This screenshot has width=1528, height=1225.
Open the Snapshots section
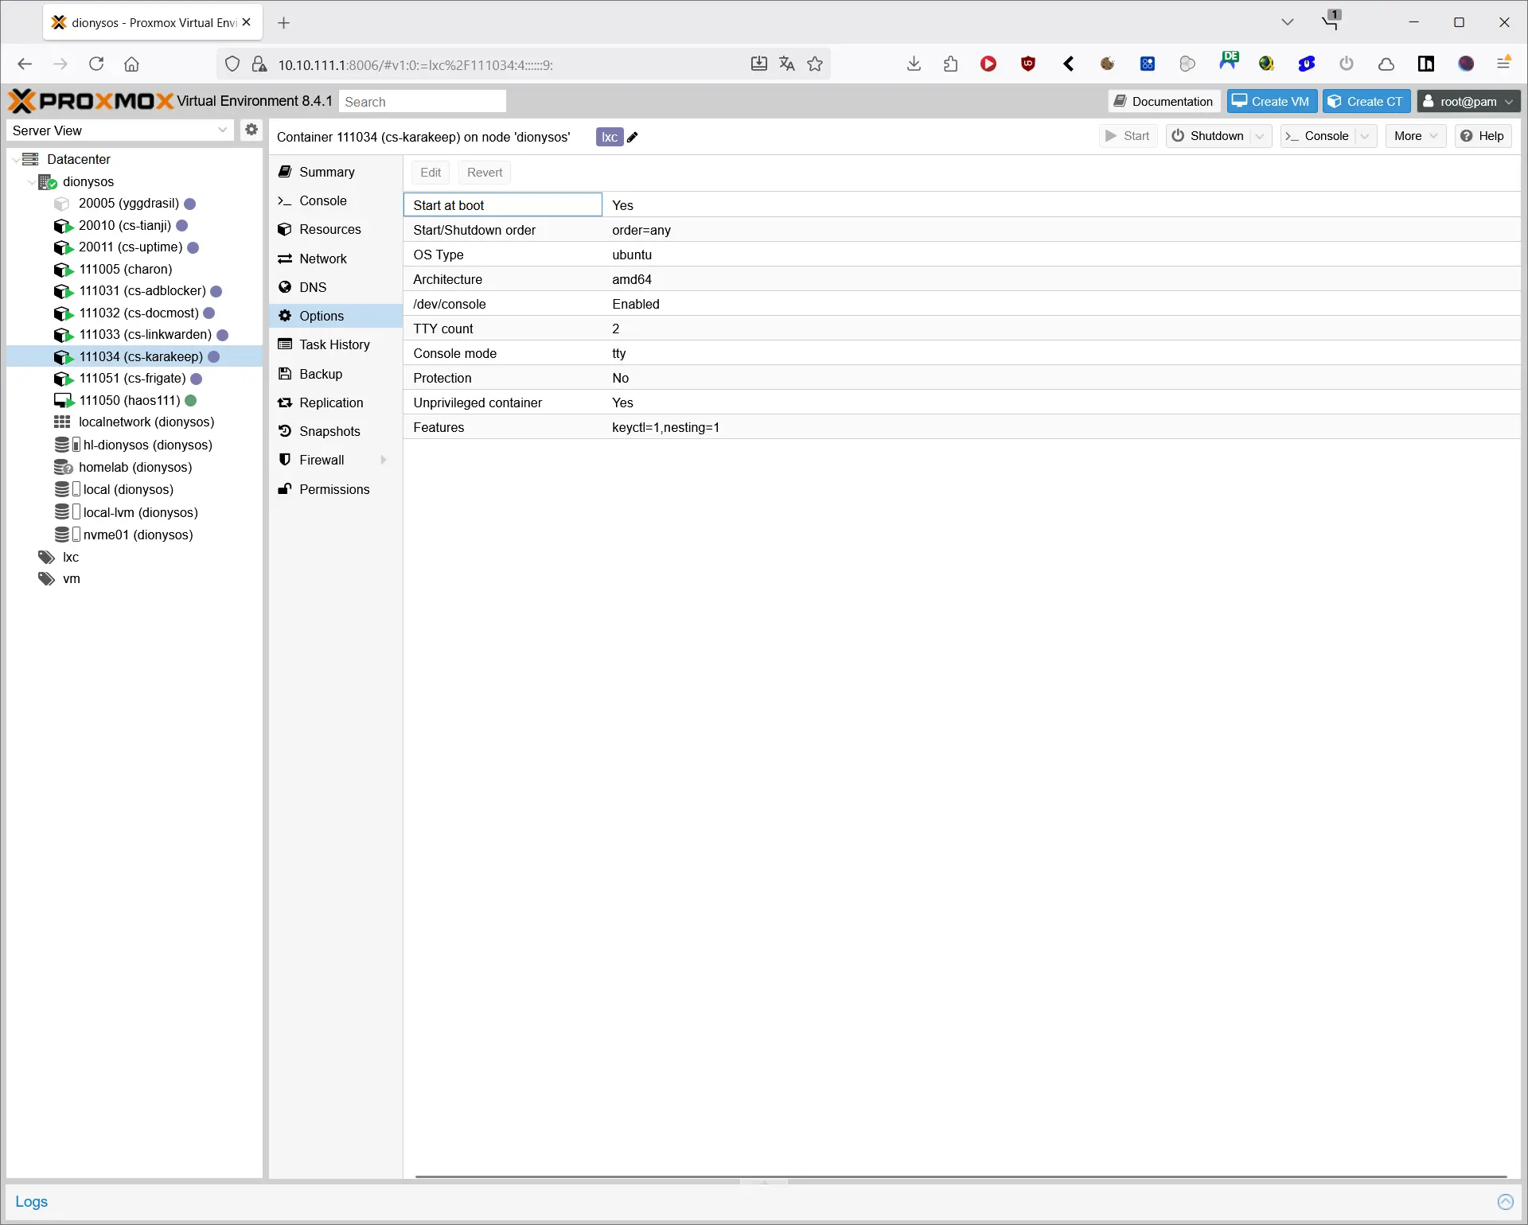[329, 431]
